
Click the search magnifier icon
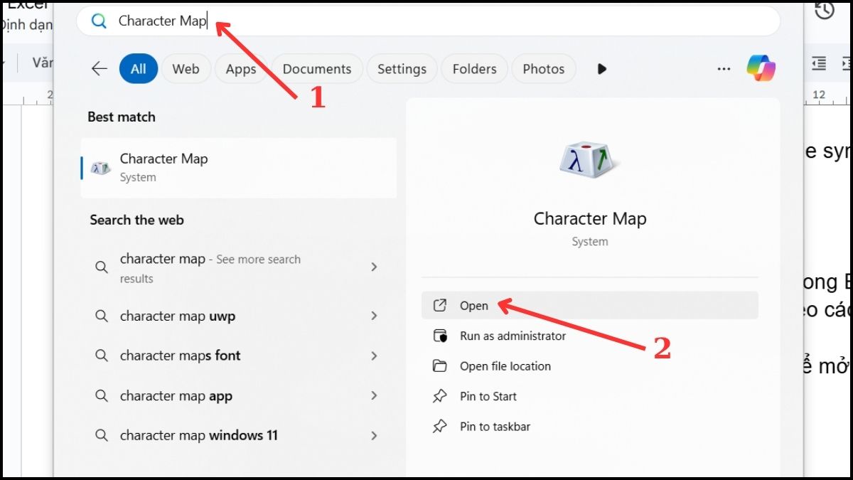coord(99,21)
